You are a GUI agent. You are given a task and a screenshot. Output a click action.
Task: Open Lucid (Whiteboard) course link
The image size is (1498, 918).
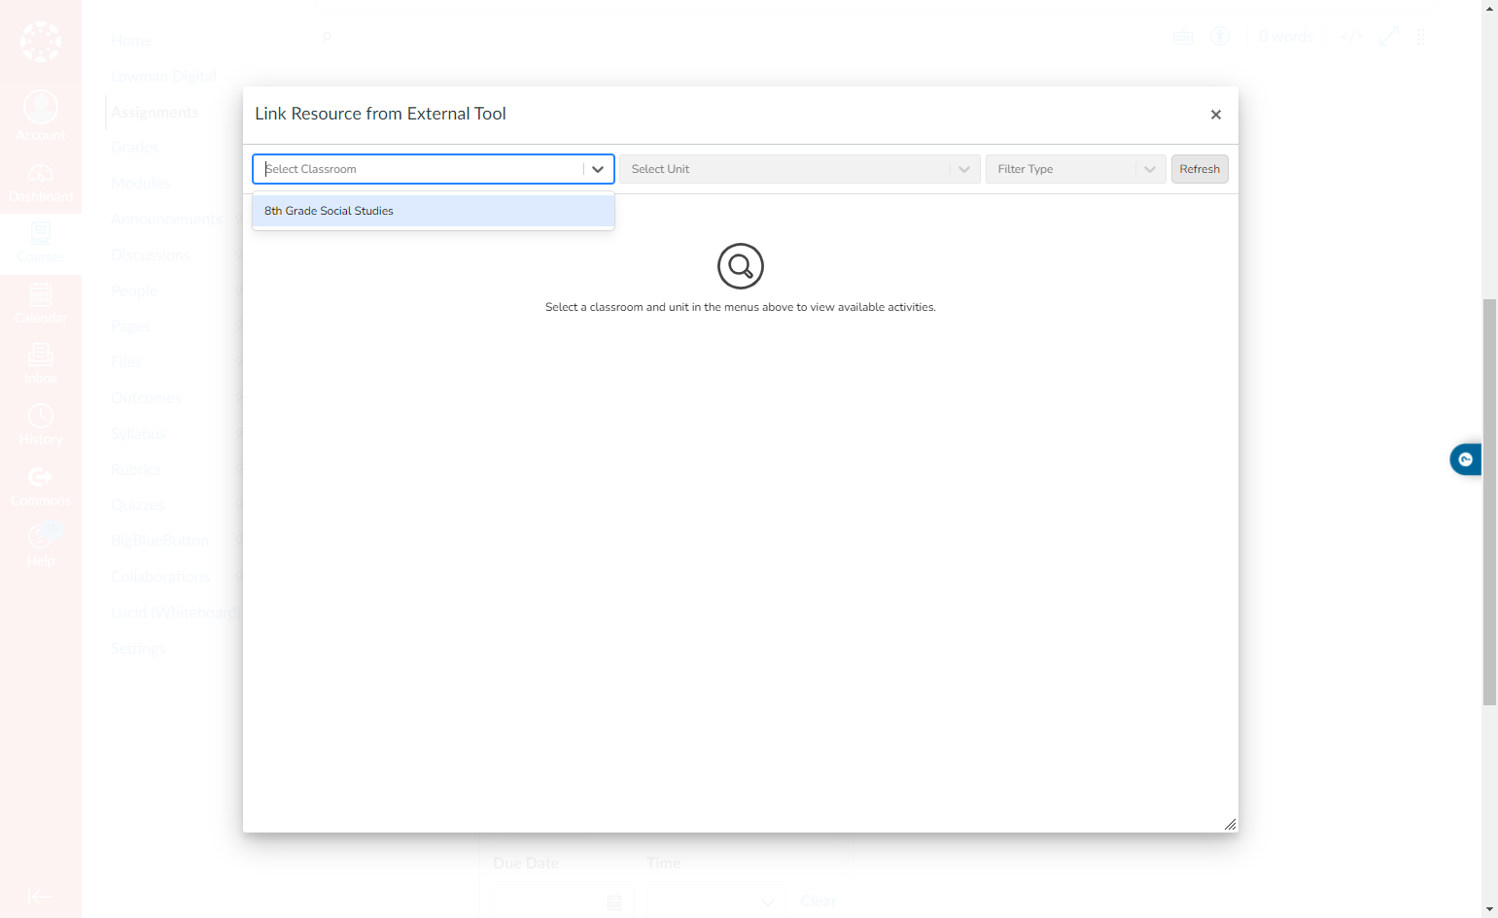[175, 613]
